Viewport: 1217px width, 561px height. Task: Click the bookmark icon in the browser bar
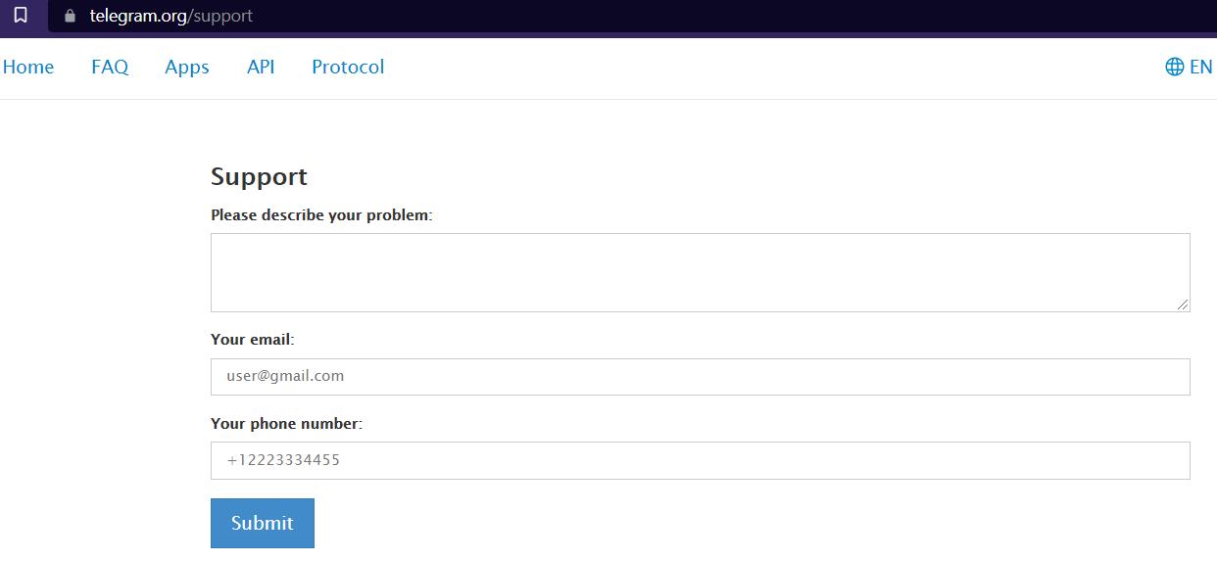[x=21, y=16]
